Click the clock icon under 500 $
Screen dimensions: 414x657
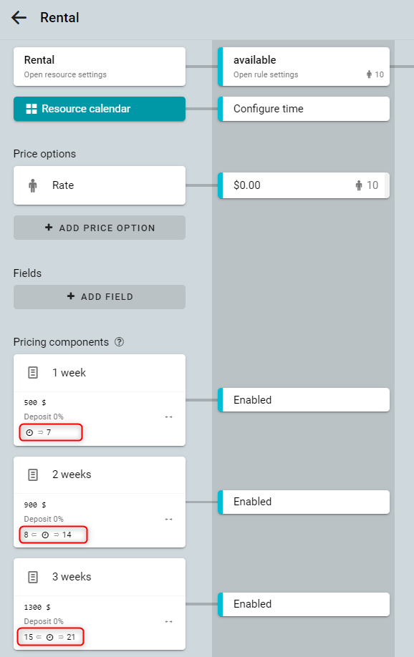(29, 432)
